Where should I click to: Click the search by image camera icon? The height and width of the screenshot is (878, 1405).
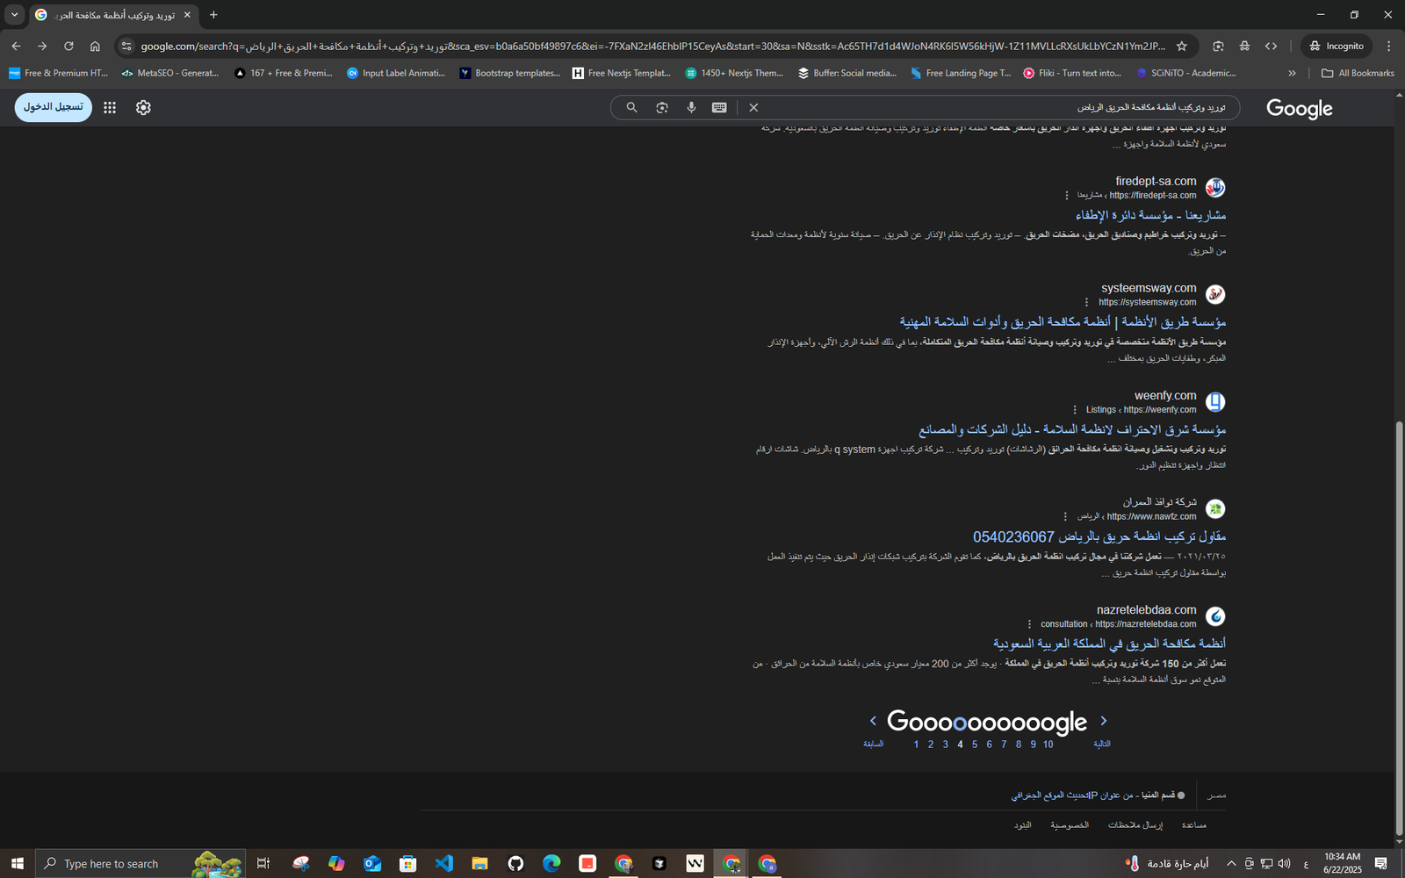tap(661, 107)
